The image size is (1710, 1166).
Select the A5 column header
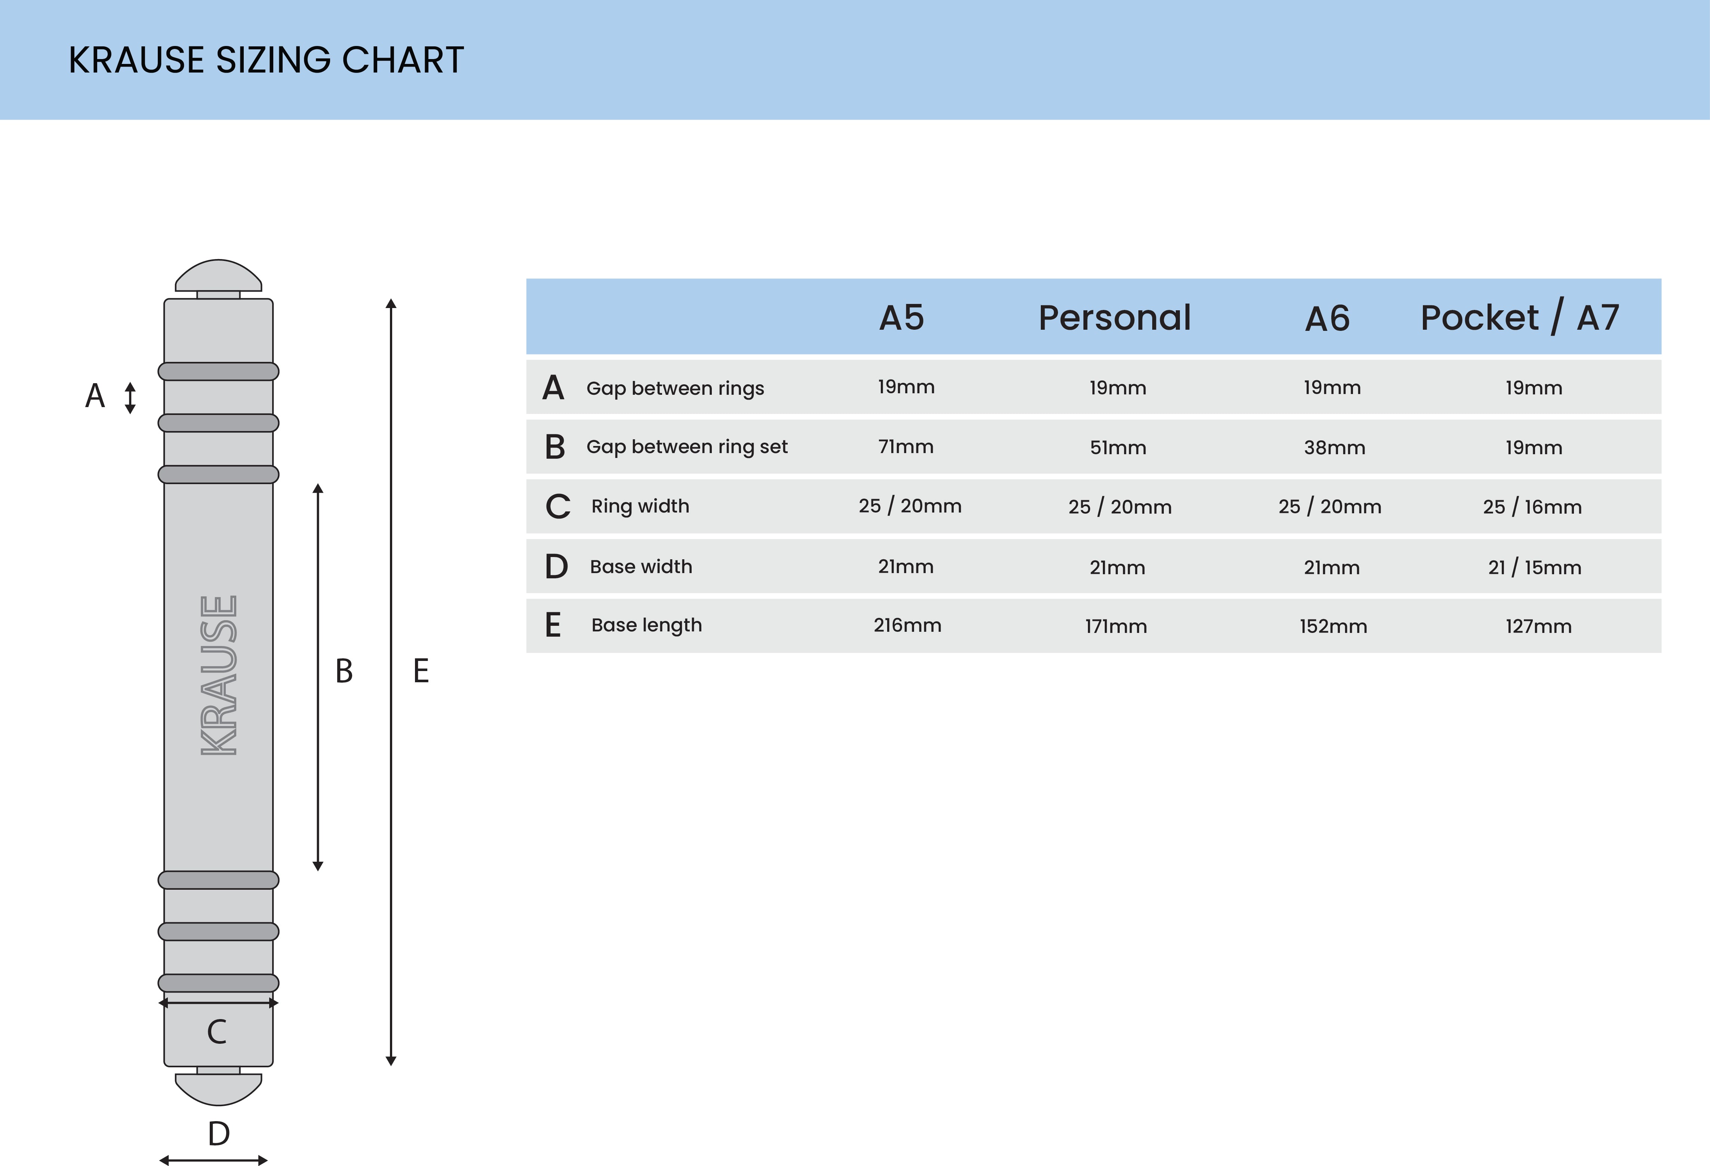coord(901,318)
